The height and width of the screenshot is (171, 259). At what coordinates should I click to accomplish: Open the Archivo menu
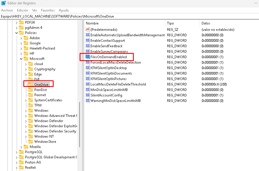click(x=7, y=10)
